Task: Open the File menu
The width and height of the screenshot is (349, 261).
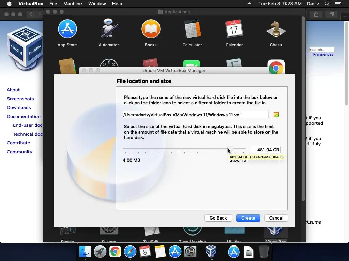Action: point(53,4)
